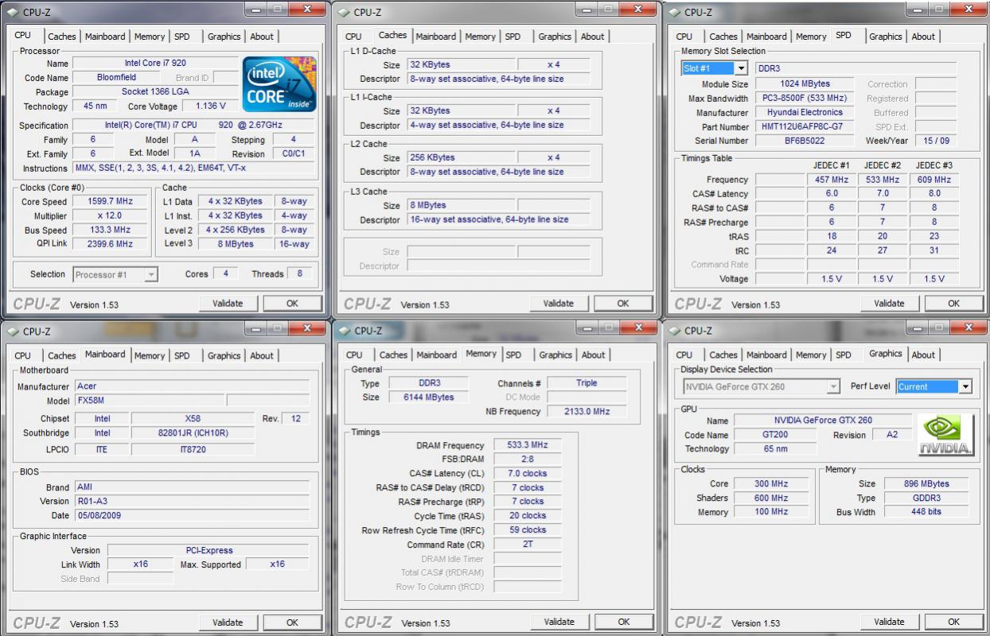Click the GPU memory Bus Width 448 bits
The width and height of the screenshot is (990, 636).
pos(926,513)
